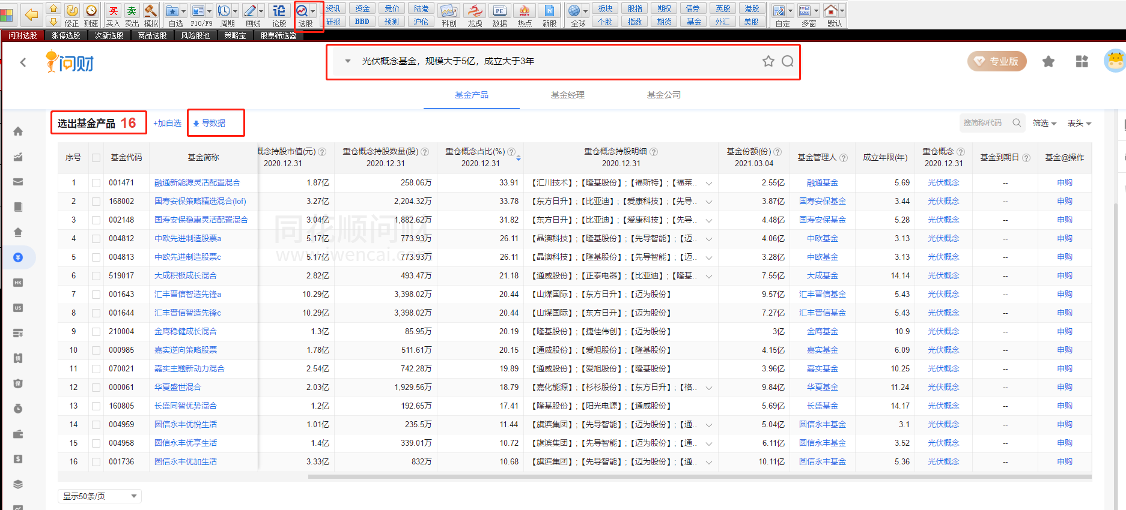Go back with the left chevron arrow

coord(23,62)
